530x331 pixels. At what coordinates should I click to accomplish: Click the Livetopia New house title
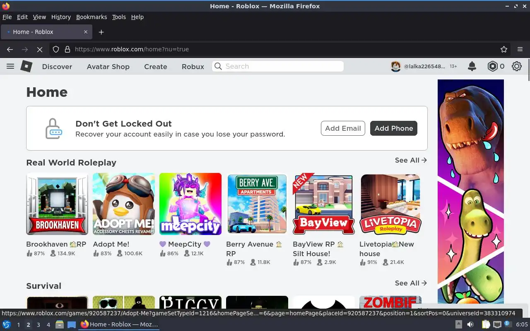click(x=387, y=249)
